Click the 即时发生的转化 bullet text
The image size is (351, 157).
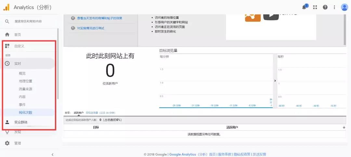point(165,31)
